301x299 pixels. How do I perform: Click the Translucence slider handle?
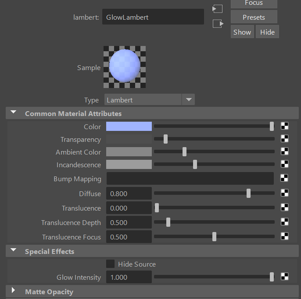tap(157, 208)
